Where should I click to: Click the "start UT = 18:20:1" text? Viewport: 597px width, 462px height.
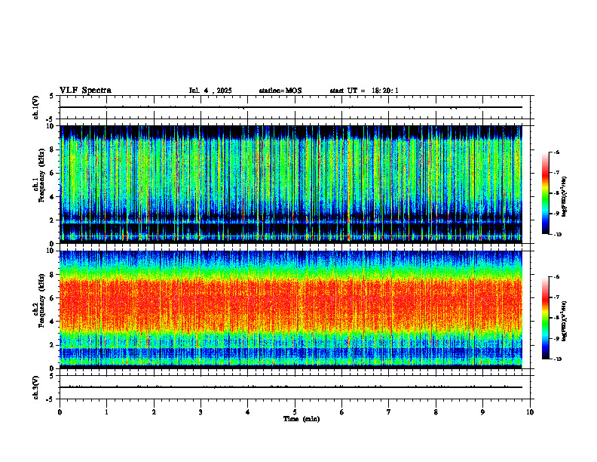(364, 91)
